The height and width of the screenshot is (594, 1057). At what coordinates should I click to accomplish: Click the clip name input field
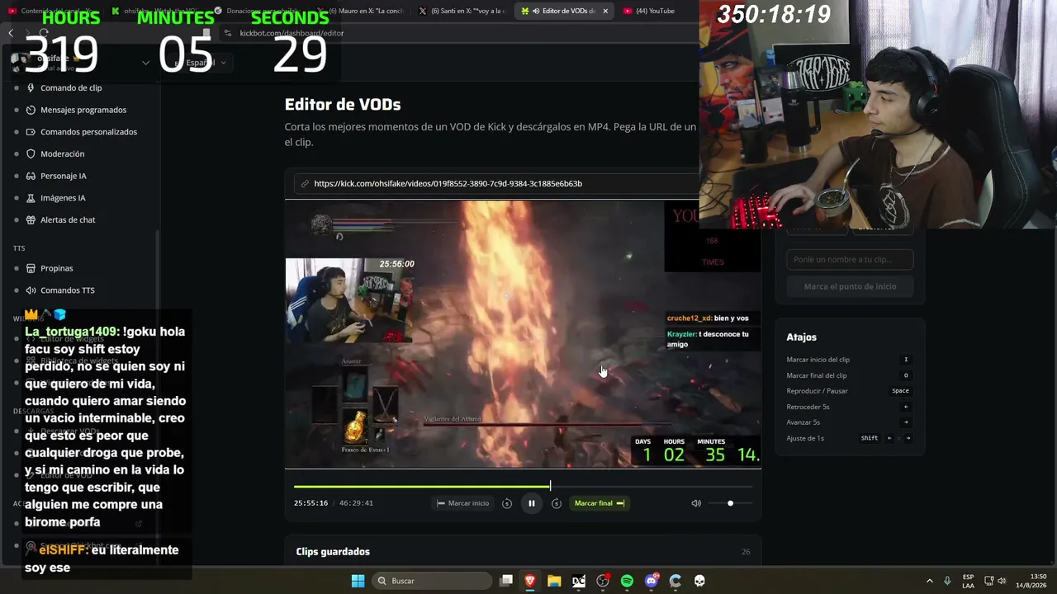coord(850,259)
